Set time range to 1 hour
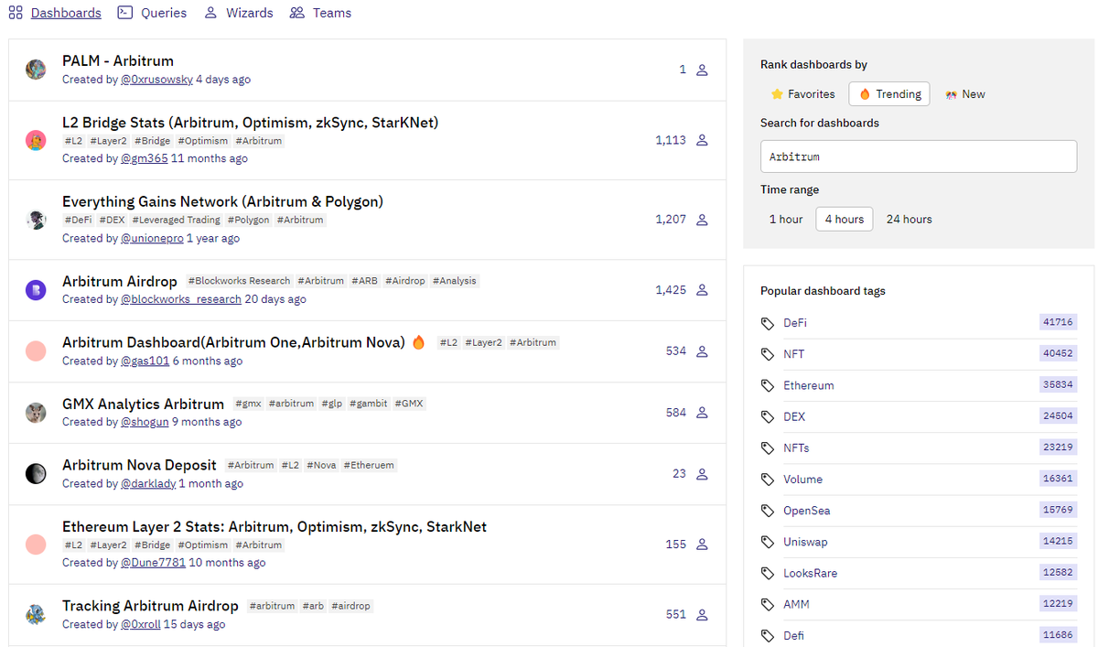Screen dimensions: 1098x647 (x=786, y=220)
